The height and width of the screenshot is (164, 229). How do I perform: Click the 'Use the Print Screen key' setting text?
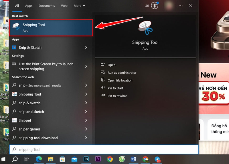point(46,67)
